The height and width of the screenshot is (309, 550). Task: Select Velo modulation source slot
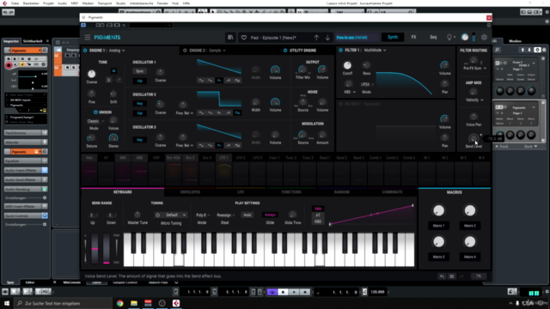click(89, 169)
